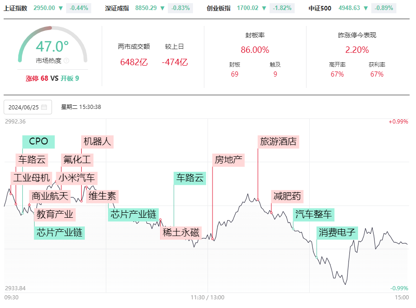Click the down arrow next to 上证指数 2950.00
The width and height of the screenshot is (416, 308).
[61, 8]
